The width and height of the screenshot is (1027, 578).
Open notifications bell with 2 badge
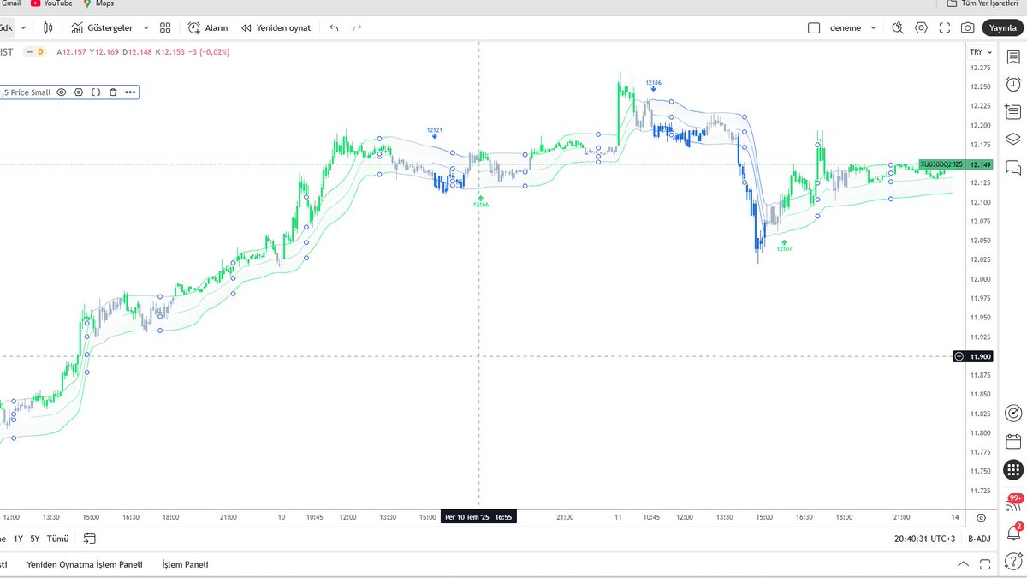click(x=1013, y=532)
